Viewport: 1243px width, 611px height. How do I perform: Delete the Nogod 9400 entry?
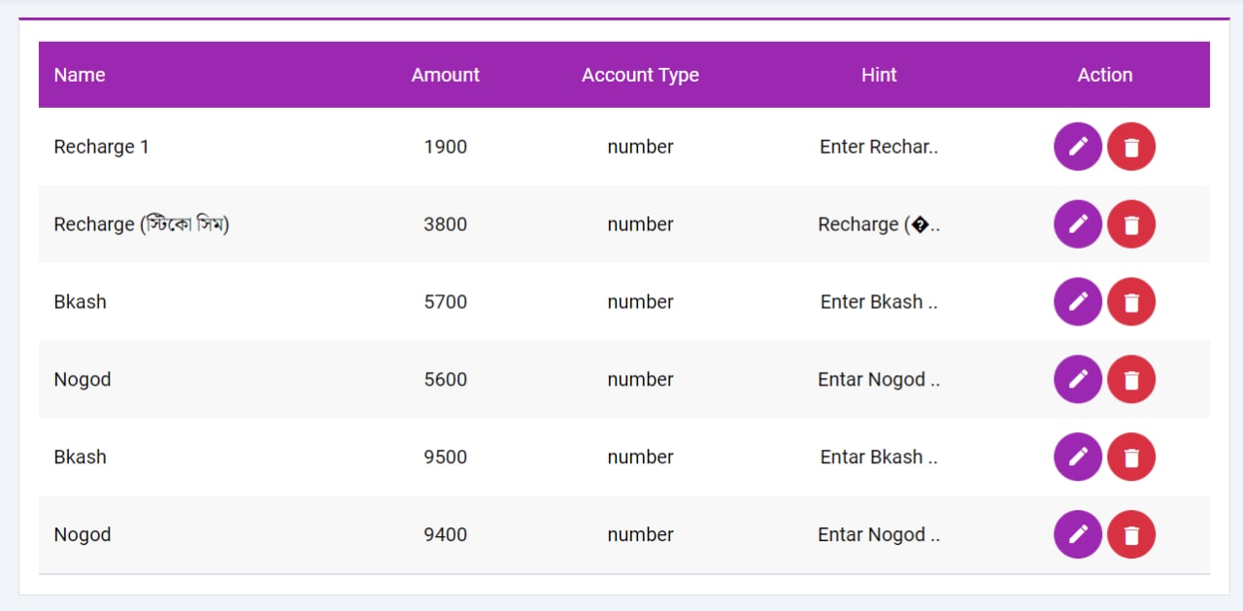[1131, 535]
